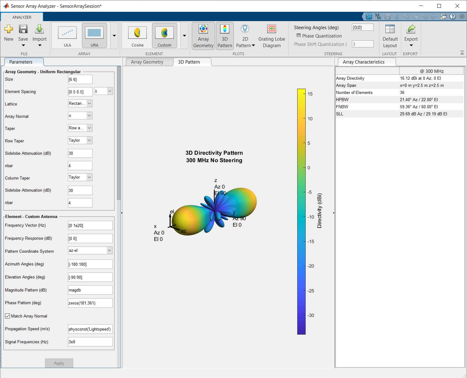
Task: Enable the Phase Quantization checkbox
Action: point(299,36)
